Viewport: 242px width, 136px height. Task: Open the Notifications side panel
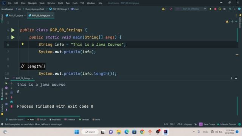(240, 21)
